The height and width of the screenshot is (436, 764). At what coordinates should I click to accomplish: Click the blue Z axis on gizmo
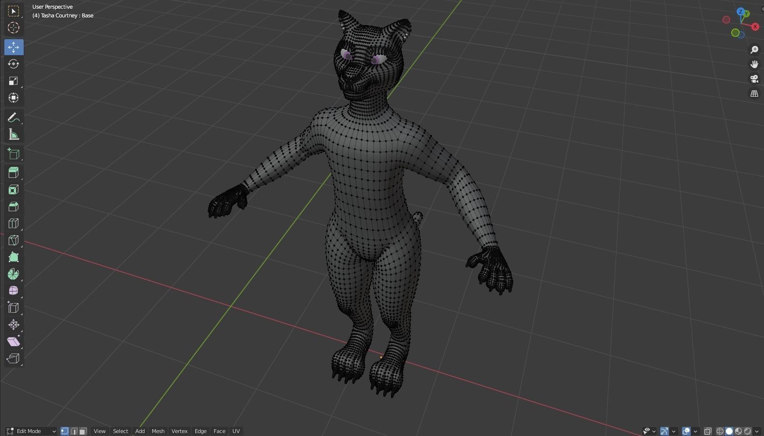[741, 12]
